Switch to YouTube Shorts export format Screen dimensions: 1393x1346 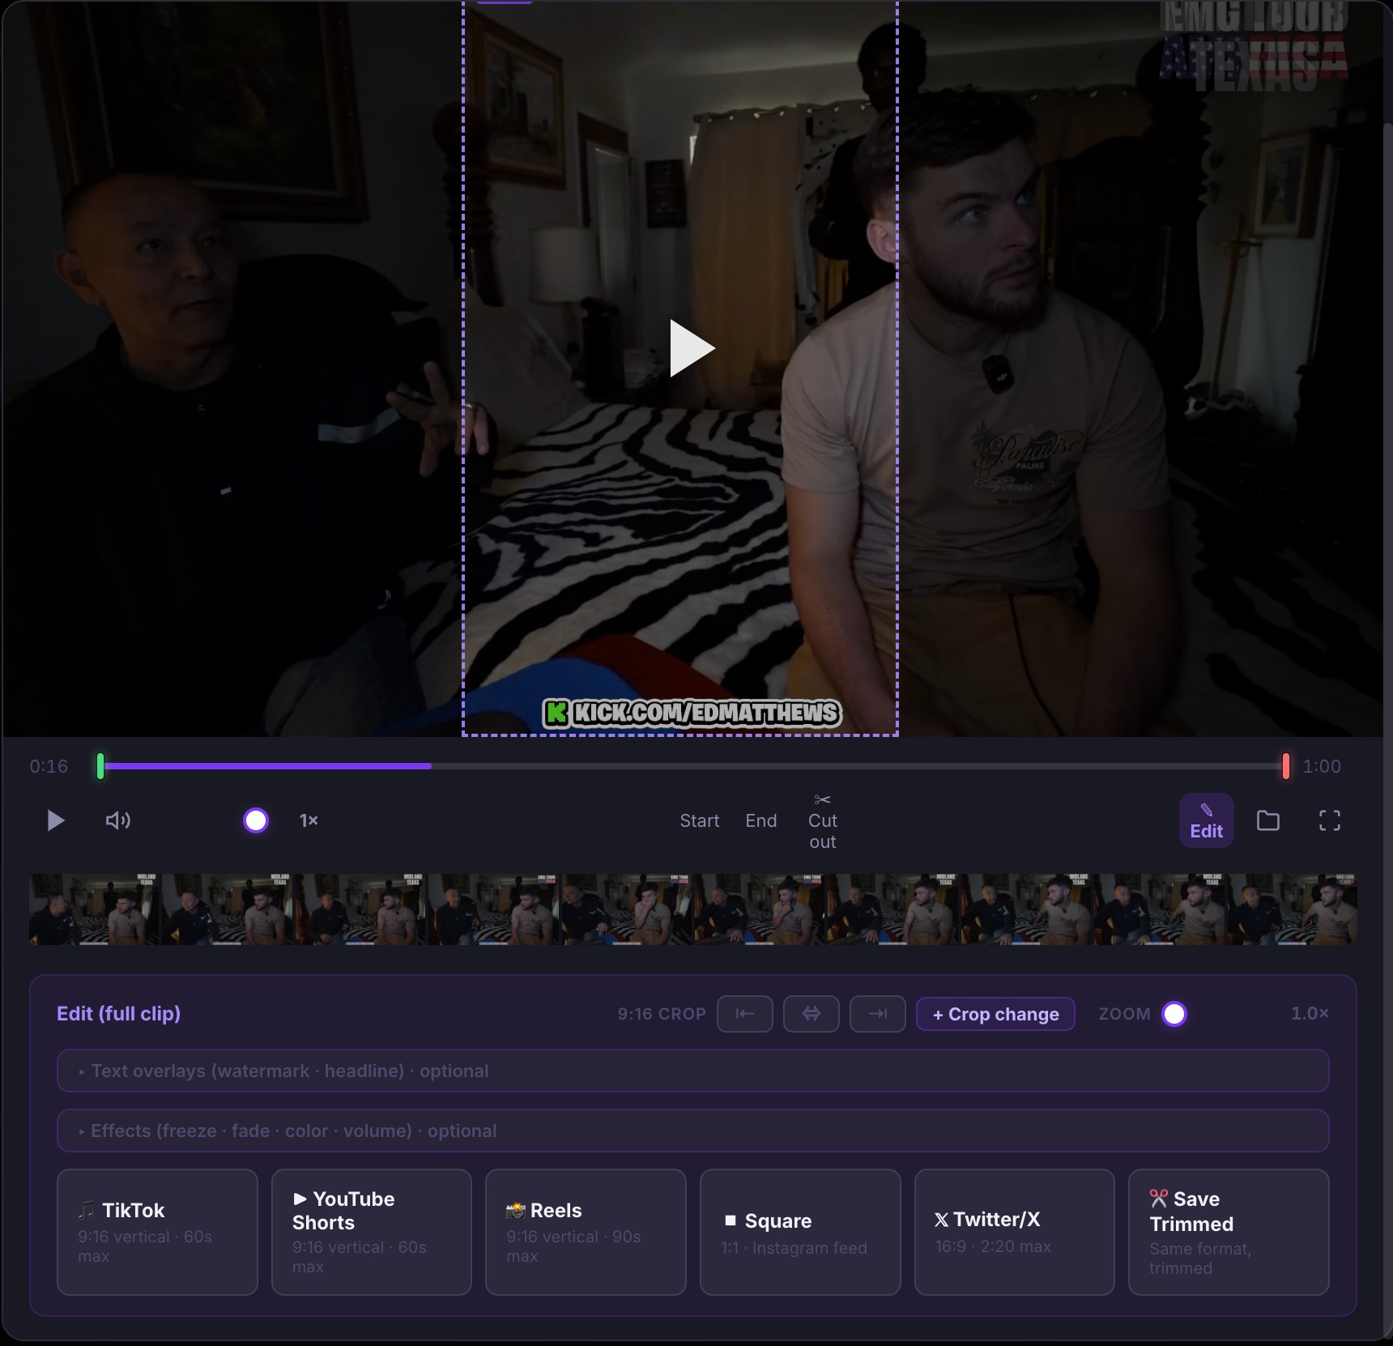point(371,1232)
